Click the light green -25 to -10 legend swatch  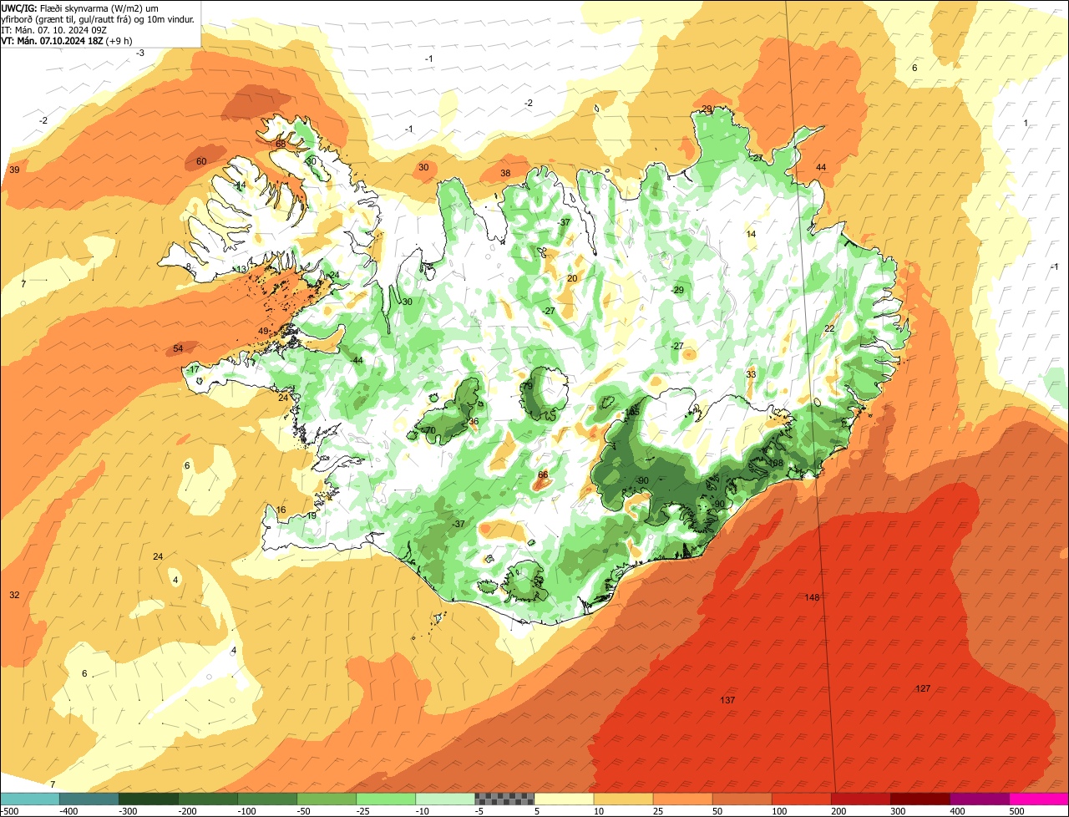coord(386,799)
